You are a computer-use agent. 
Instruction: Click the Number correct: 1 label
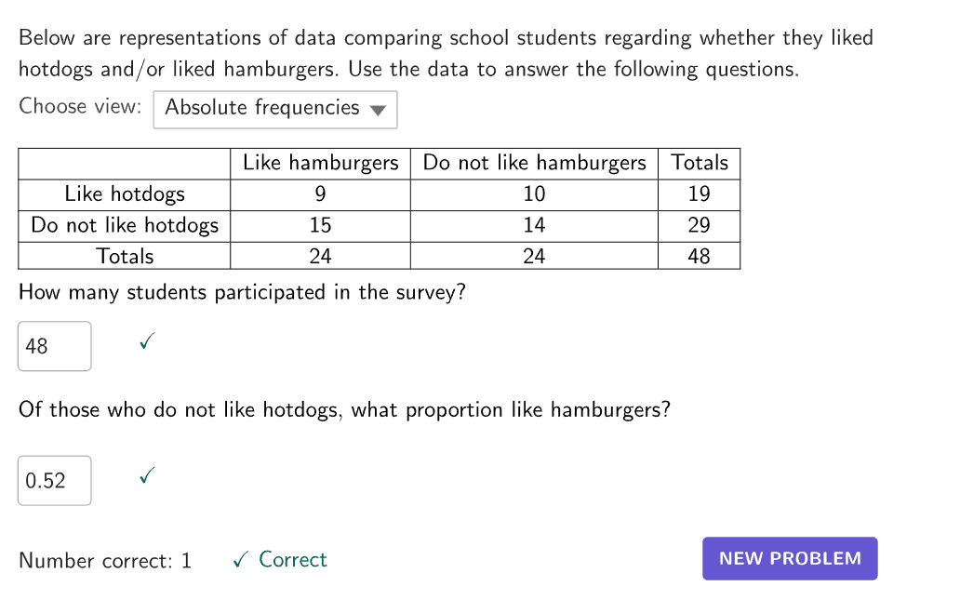click(105, 561)
